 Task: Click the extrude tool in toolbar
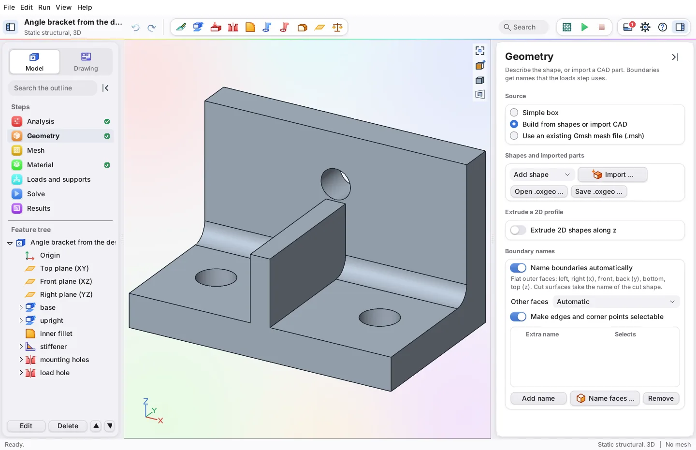point(198,27)
